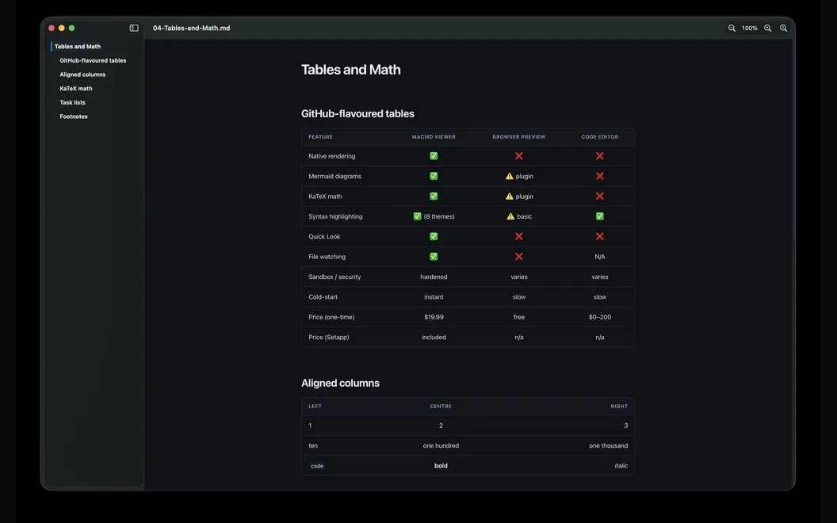
Task: Click the inline code cell in aligned table
Action: point(317,466)
